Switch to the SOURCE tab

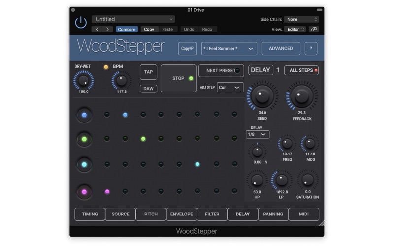[120, 214]
